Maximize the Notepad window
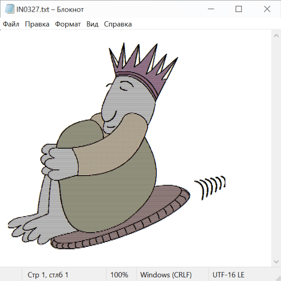This screenshot has height=281, width=281. click(x=239, y=9)
